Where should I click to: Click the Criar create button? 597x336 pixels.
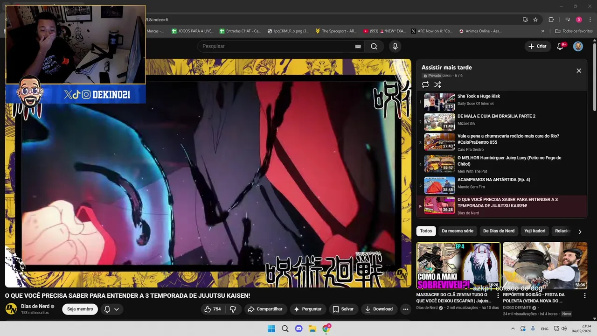(537, 46)
